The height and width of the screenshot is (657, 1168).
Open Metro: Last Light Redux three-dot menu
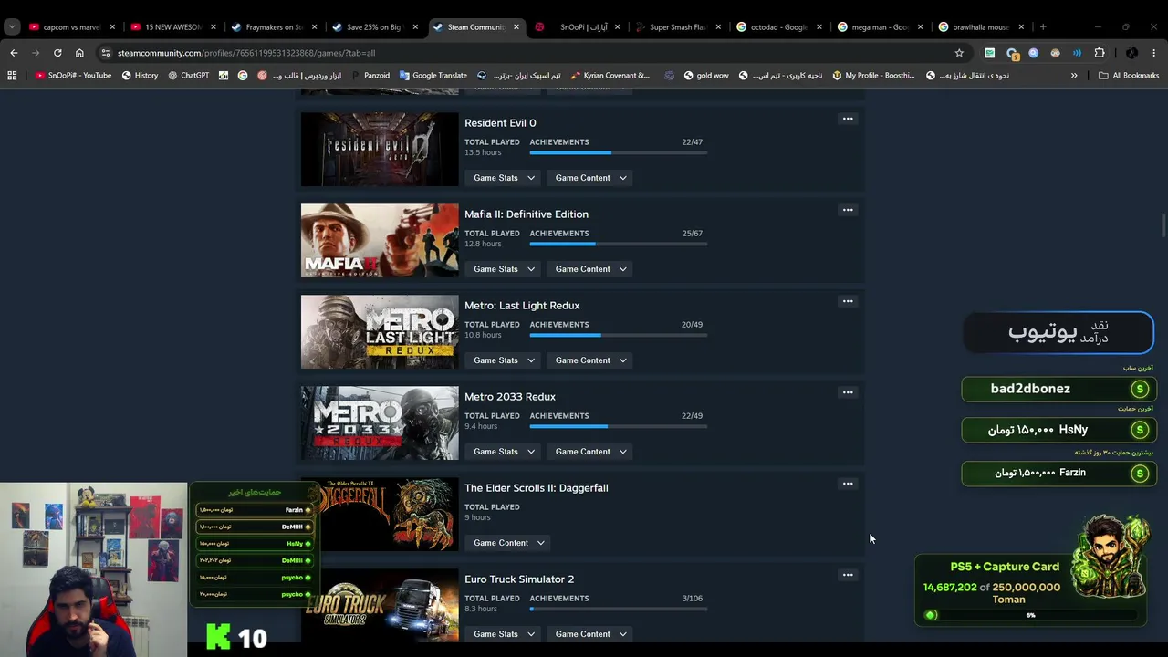pyautogui.click(x=848, y=301)
